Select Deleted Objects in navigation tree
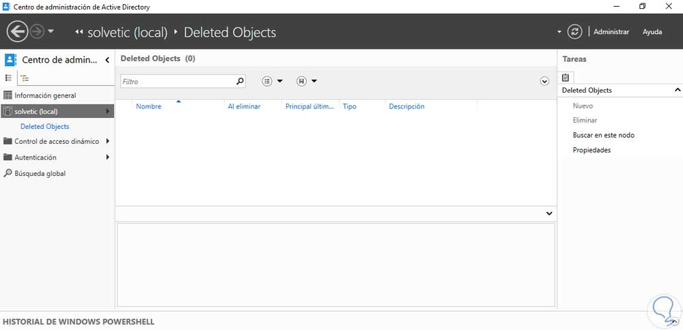The width and height of the screenshot is (683, 330). (44, 127)
